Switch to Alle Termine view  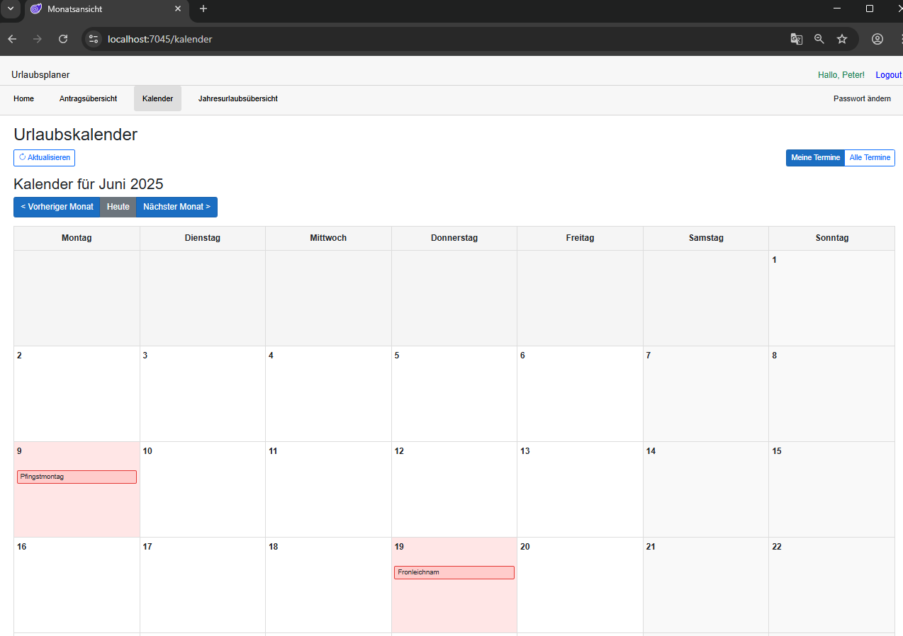pos(870,158)
